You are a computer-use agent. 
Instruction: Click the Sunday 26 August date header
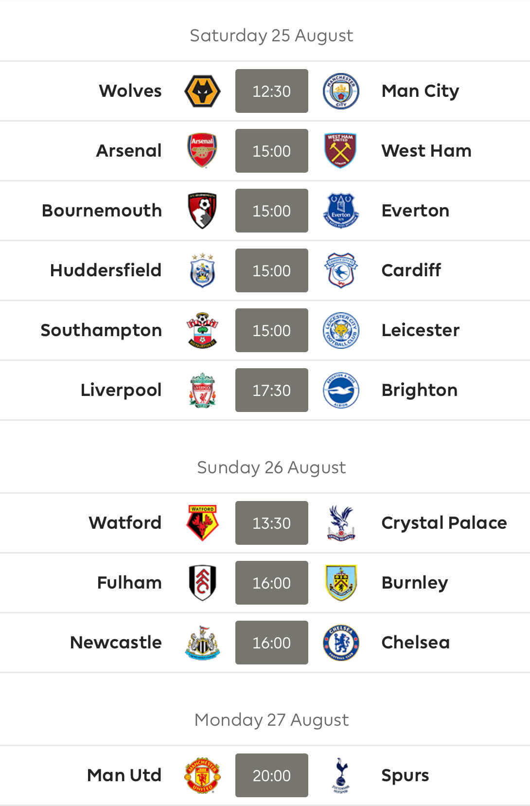click(x=271, y=467)
